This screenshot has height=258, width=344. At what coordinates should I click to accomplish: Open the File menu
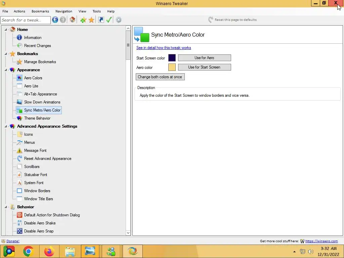pyautogui.click(x=5, y=11)
